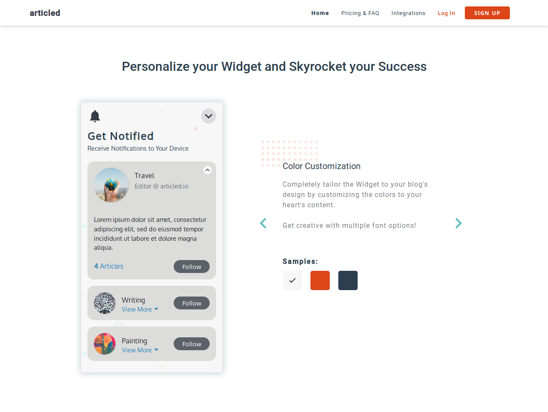
Task: Collapse the Travel card with the up chevron
Action: (208, 170)
